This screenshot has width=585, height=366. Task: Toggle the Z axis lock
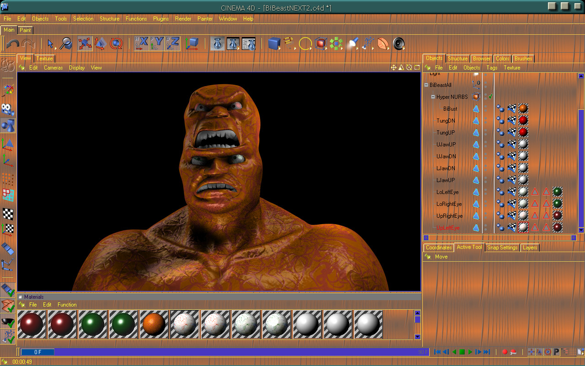point(173,43)
